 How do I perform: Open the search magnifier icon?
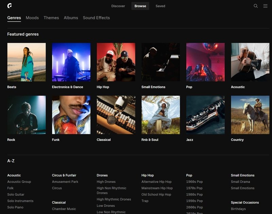tap(256, 6)
